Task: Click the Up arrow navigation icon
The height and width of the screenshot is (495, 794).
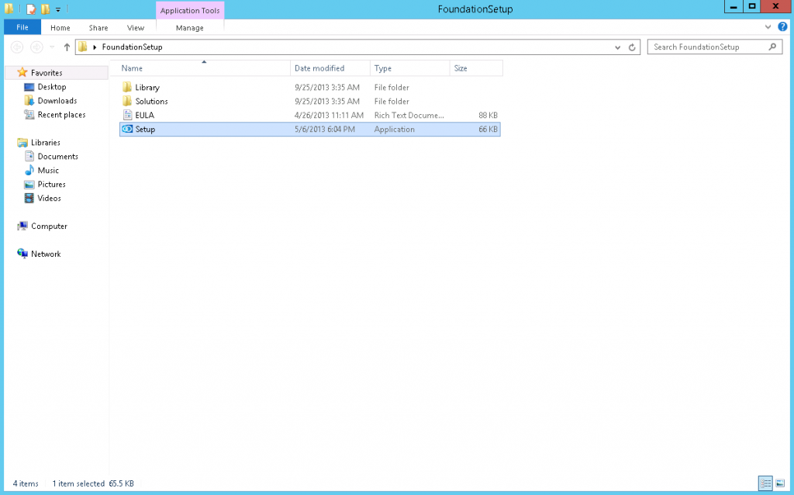Action: click(x=67, y=47)
